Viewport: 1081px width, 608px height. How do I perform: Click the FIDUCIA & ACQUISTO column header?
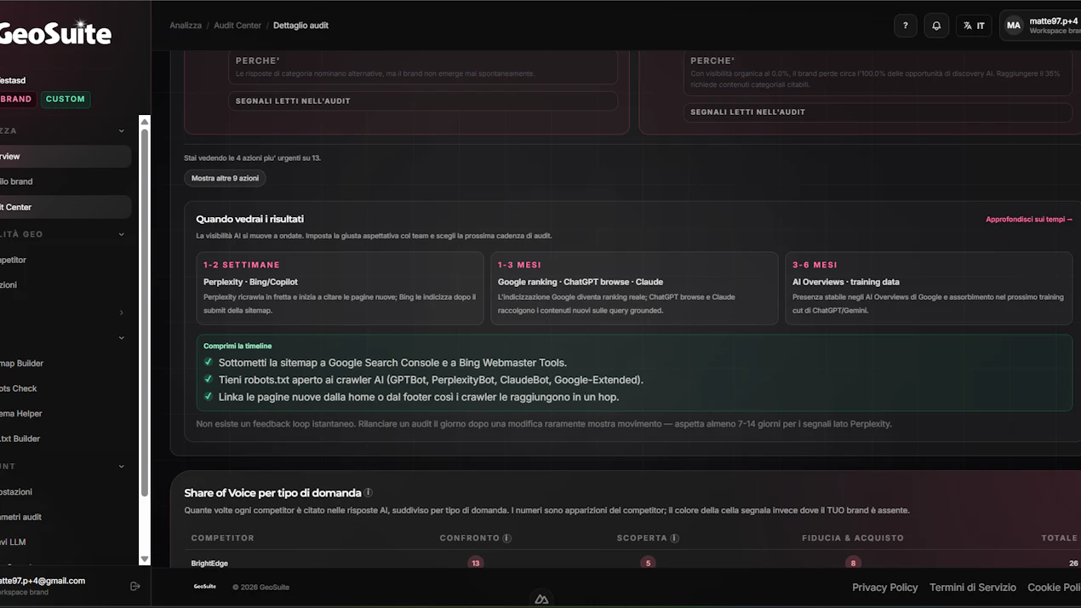[853, 538]
